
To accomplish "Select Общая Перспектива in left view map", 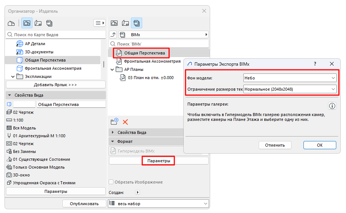I will pos(53,60).
